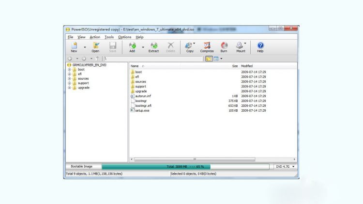Screen dimensions: 363x204
Task: Open the Options menu
Action: [125, 37]
